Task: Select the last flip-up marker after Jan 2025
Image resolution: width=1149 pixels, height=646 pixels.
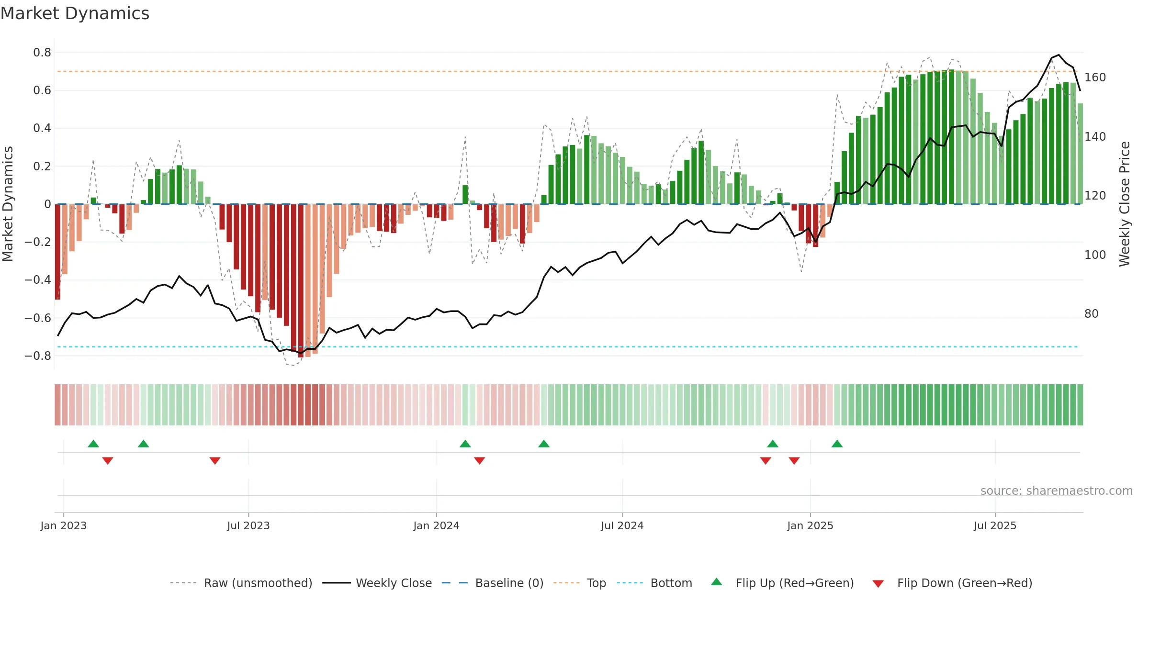Action: (x=837, y=444)
